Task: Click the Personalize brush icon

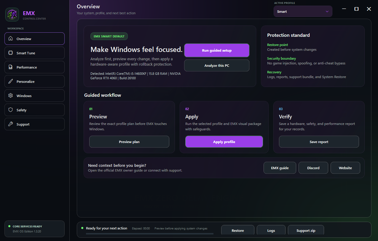Action: pyautogui.click(x=11, y=81)
